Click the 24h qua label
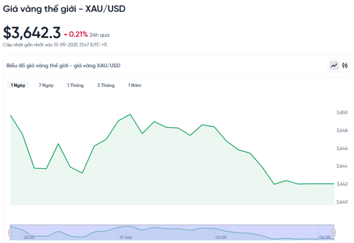 tap(100, 35)
